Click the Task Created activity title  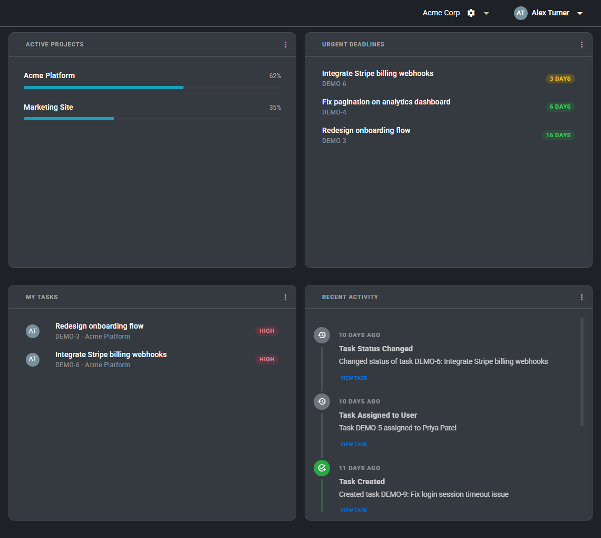point(362,482)
